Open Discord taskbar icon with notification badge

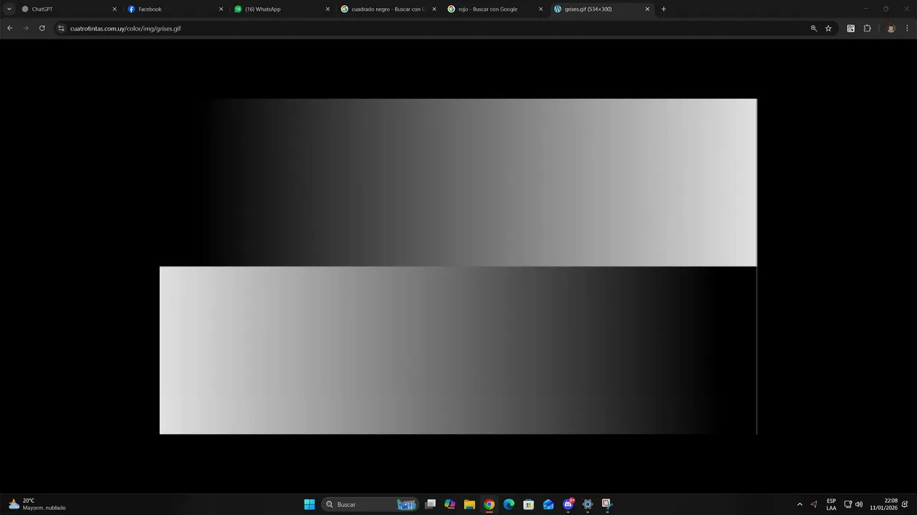[x=568, y=504]
